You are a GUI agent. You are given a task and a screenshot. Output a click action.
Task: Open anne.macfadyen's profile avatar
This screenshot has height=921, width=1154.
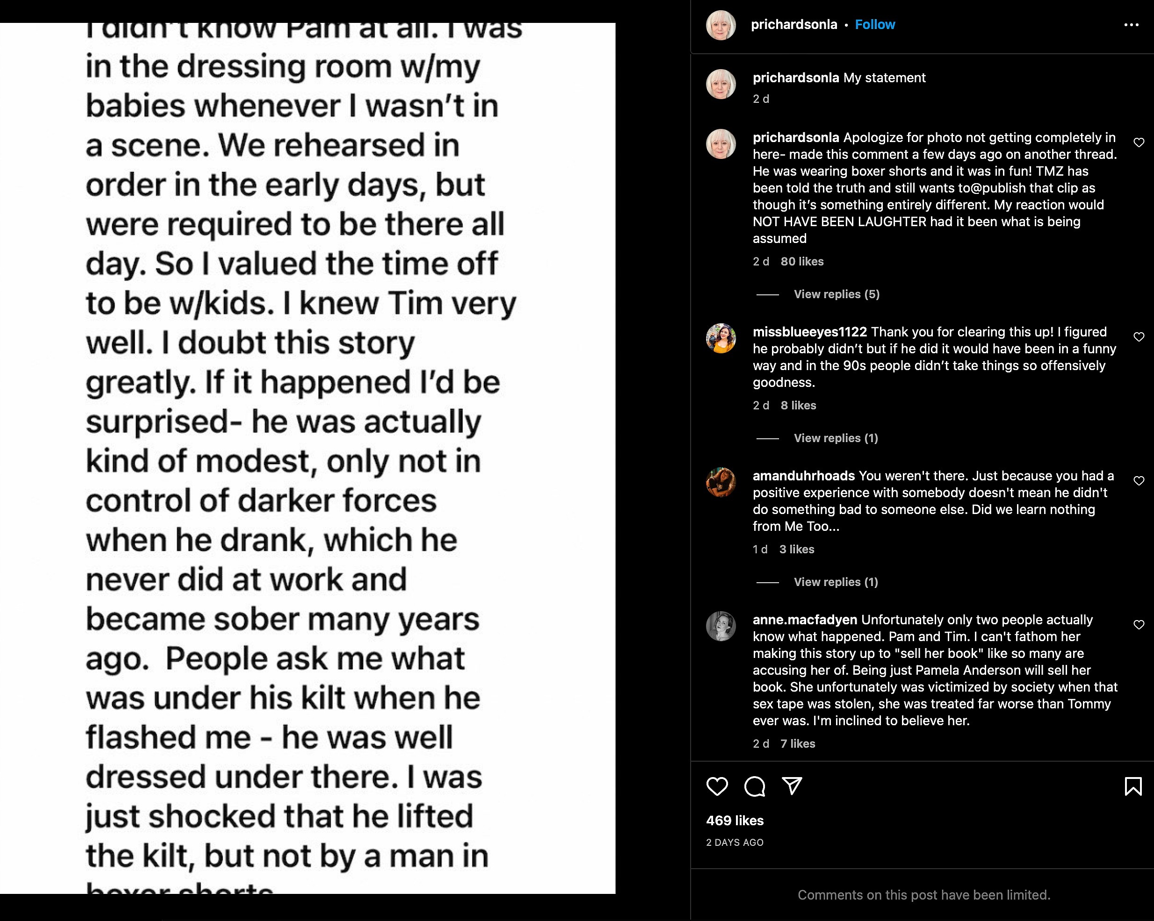pos(721,626)
